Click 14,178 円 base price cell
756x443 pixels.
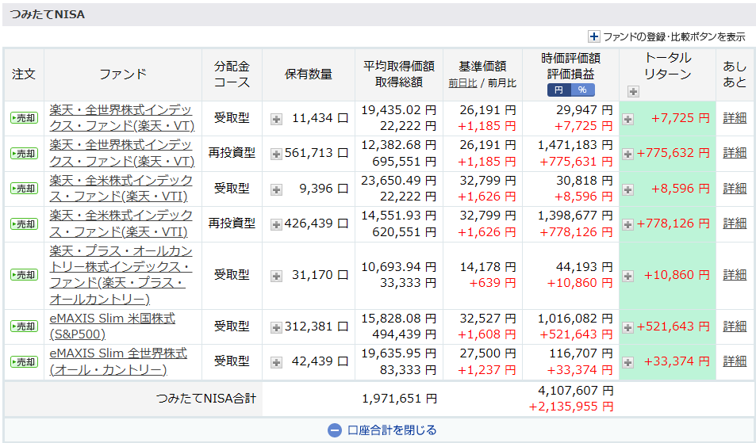pyautogui.click(x=488, y=267)
